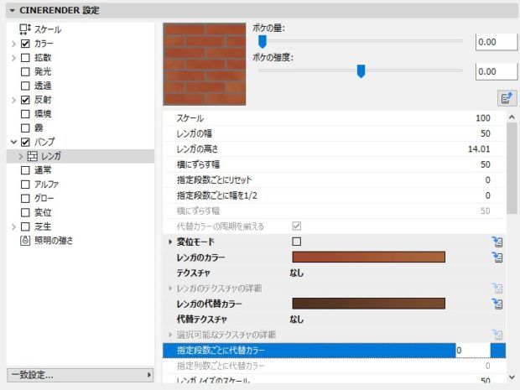Click the ボケの強度 slider handle

click(x=361, y=71)
